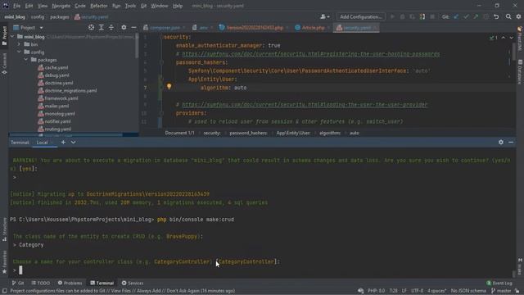Open the user-provider symfony.com documentation link
The width and height of the screenshot is (524, 295).
click(305, 104)
